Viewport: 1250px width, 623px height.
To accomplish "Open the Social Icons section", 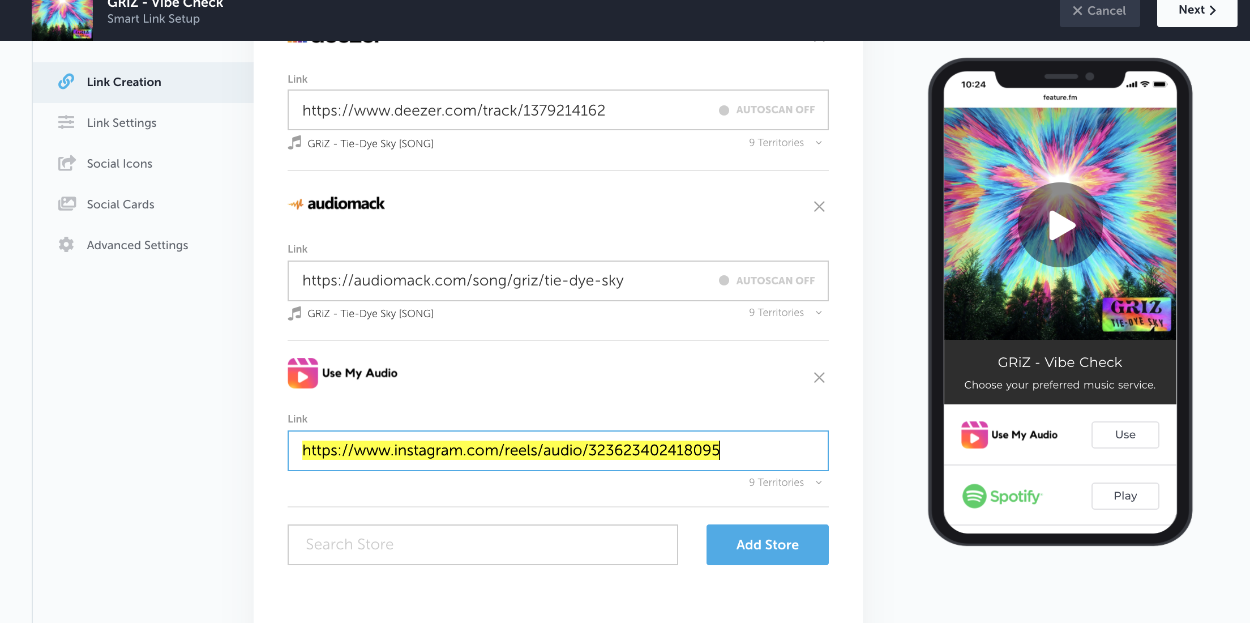I will (143, 164).
